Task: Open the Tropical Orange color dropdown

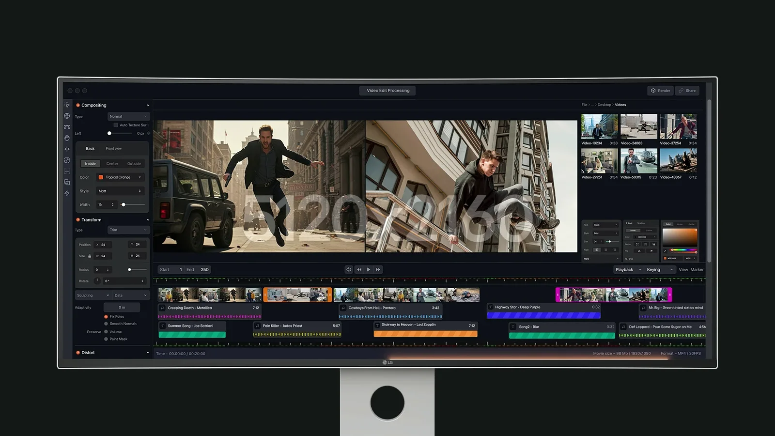Action: pyautogui.click(x=120, y=177)
